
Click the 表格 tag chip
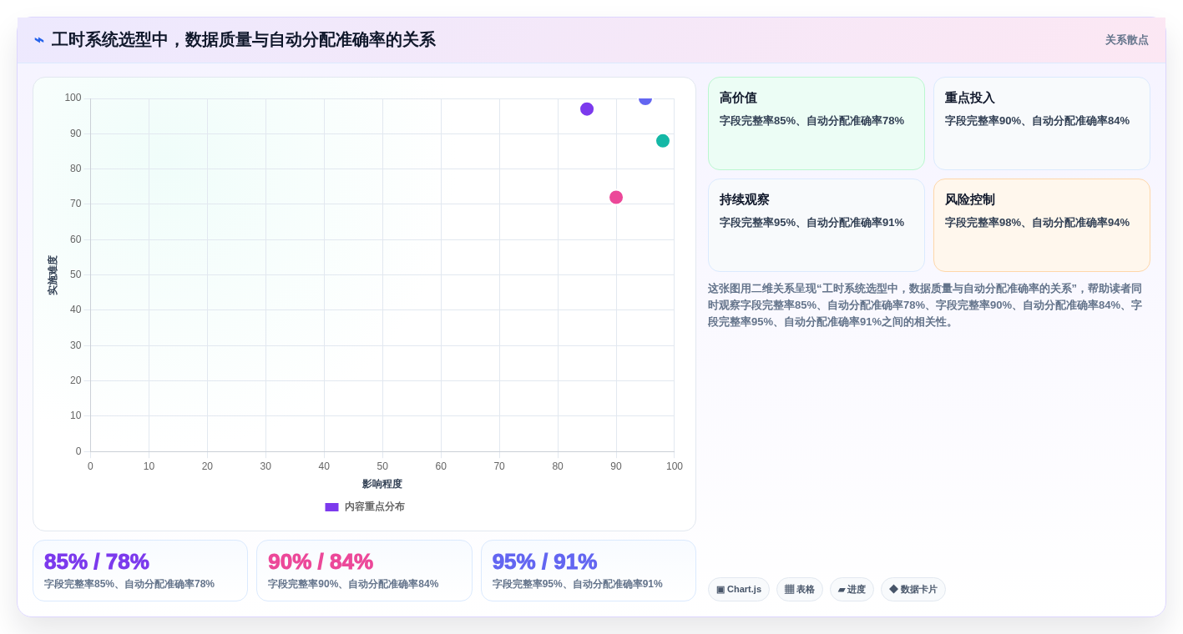coord(800,590)
